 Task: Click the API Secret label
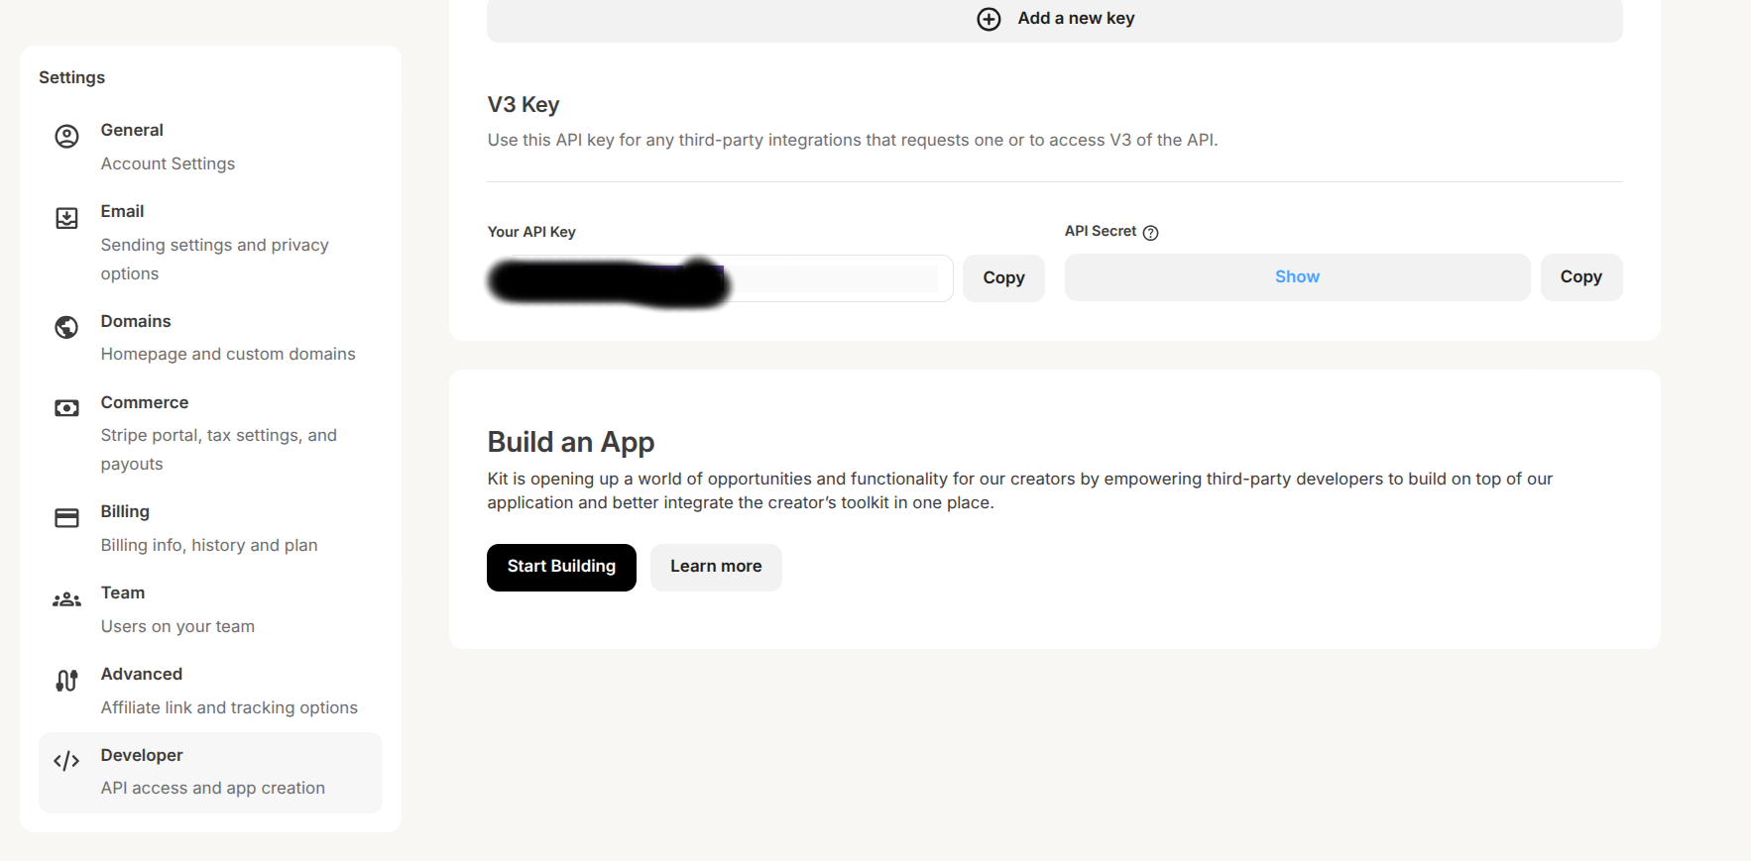pyautogui.click(x=1101, y=231)
